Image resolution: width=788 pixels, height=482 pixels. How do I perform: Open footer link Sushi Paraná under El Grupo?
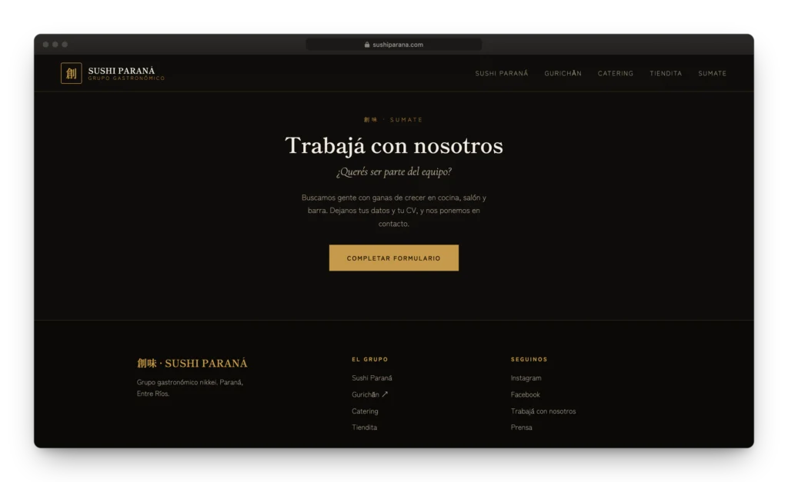coord(372,378)
